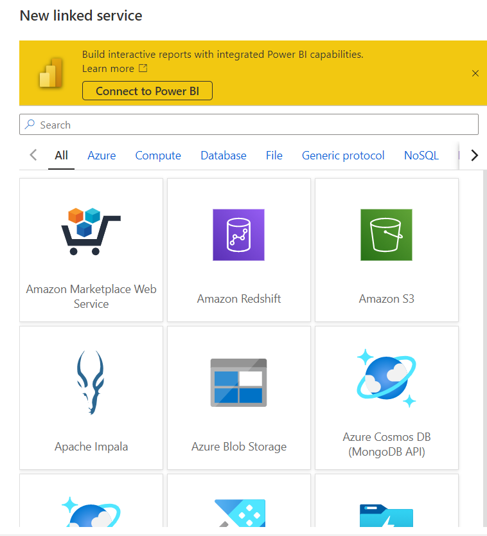Select the Generic protocol tab
Viewport: 487px width, 536px height.
tap(343, 156)
